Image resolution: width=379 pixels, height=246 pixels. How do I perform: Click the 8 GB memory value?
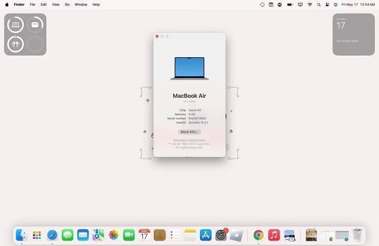[192, 114]
